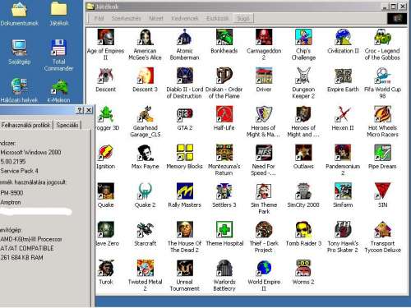Select the Settlers 3 shortcut
This screenshot has height=308, width=411.
tap(224, 191)
